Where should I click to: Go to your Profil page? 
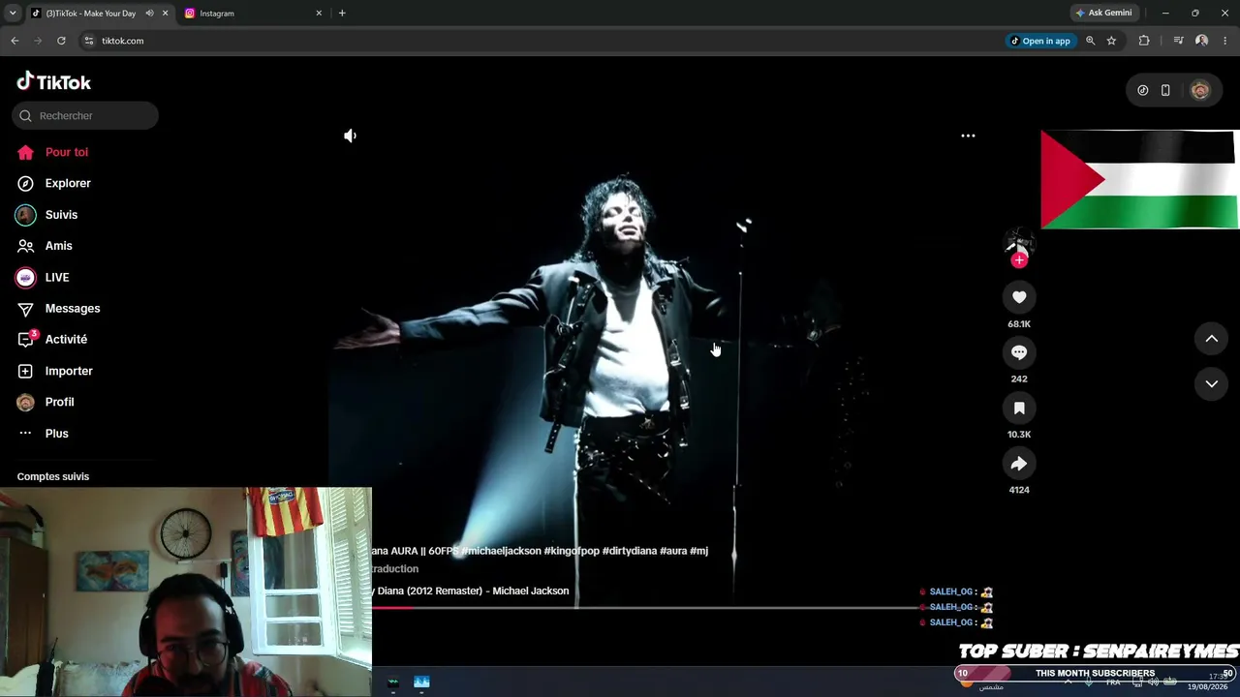click(x=59, y=402)
